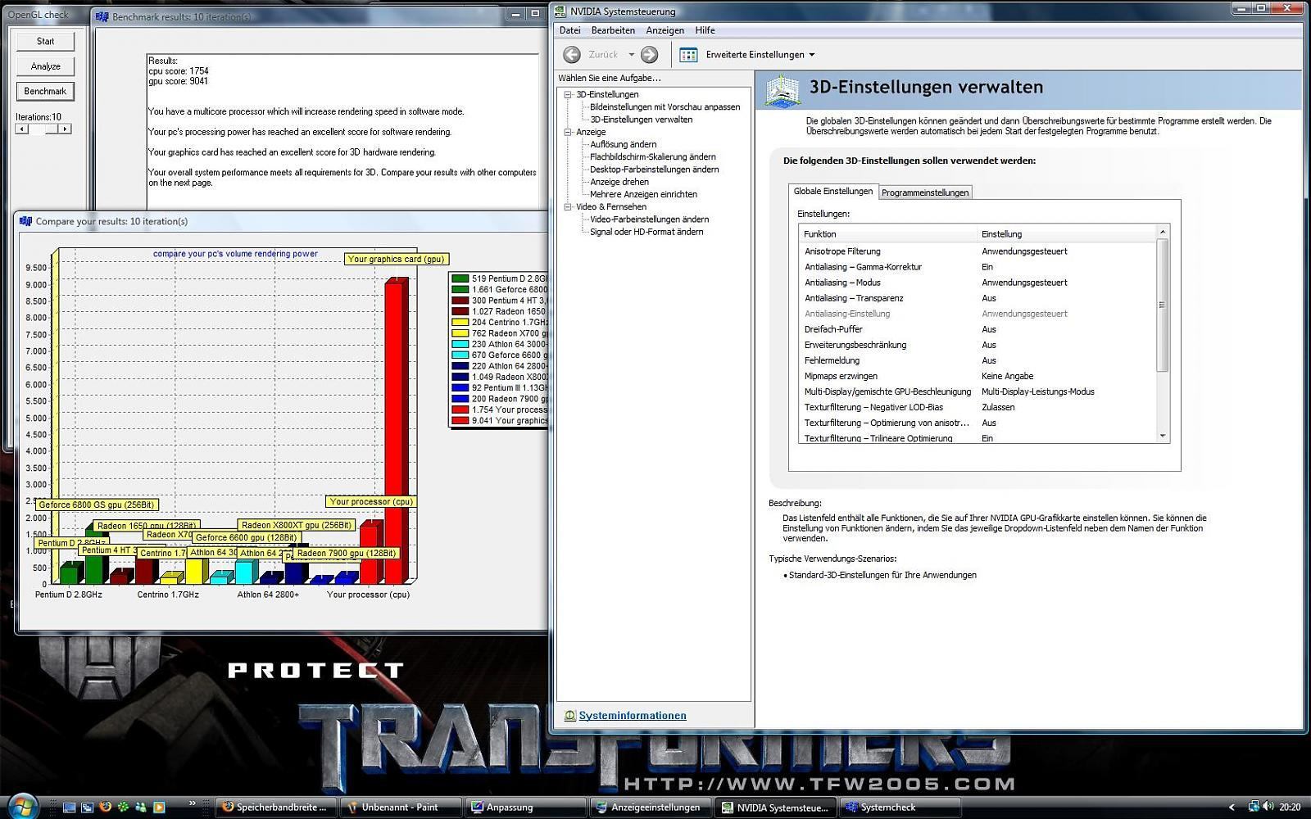
Task: Click the volume speaker tray icon
Action: click(x=1268, y=807)
